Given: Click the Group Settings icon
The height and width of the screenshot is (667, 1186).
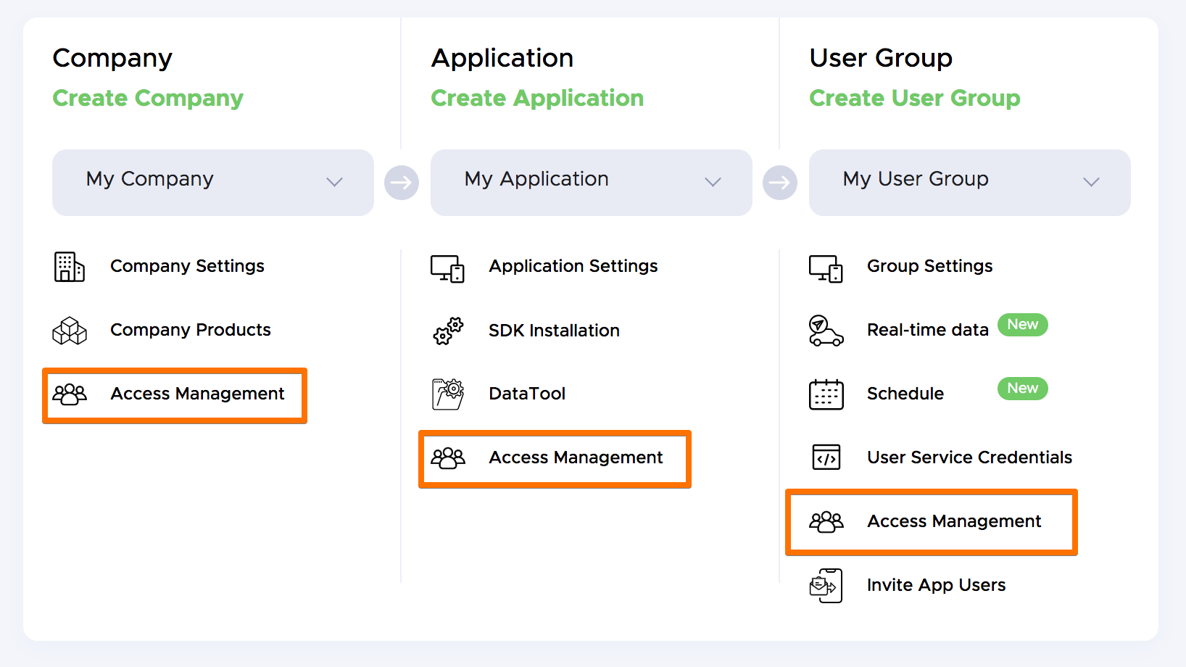Looking at the screenshot, I should [x=826, y=268].
